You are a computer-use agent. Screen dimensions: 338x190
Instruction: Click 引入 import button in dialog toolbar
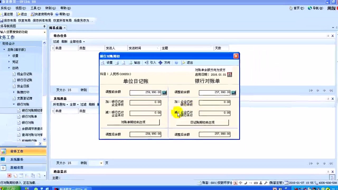[x=151, y=63]
